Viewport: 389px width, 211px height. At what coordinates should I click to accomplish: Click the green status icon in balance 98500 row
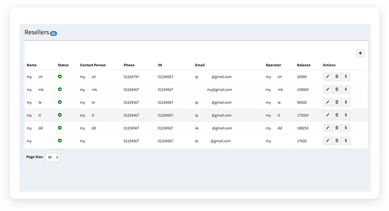(x=60, y=102)
